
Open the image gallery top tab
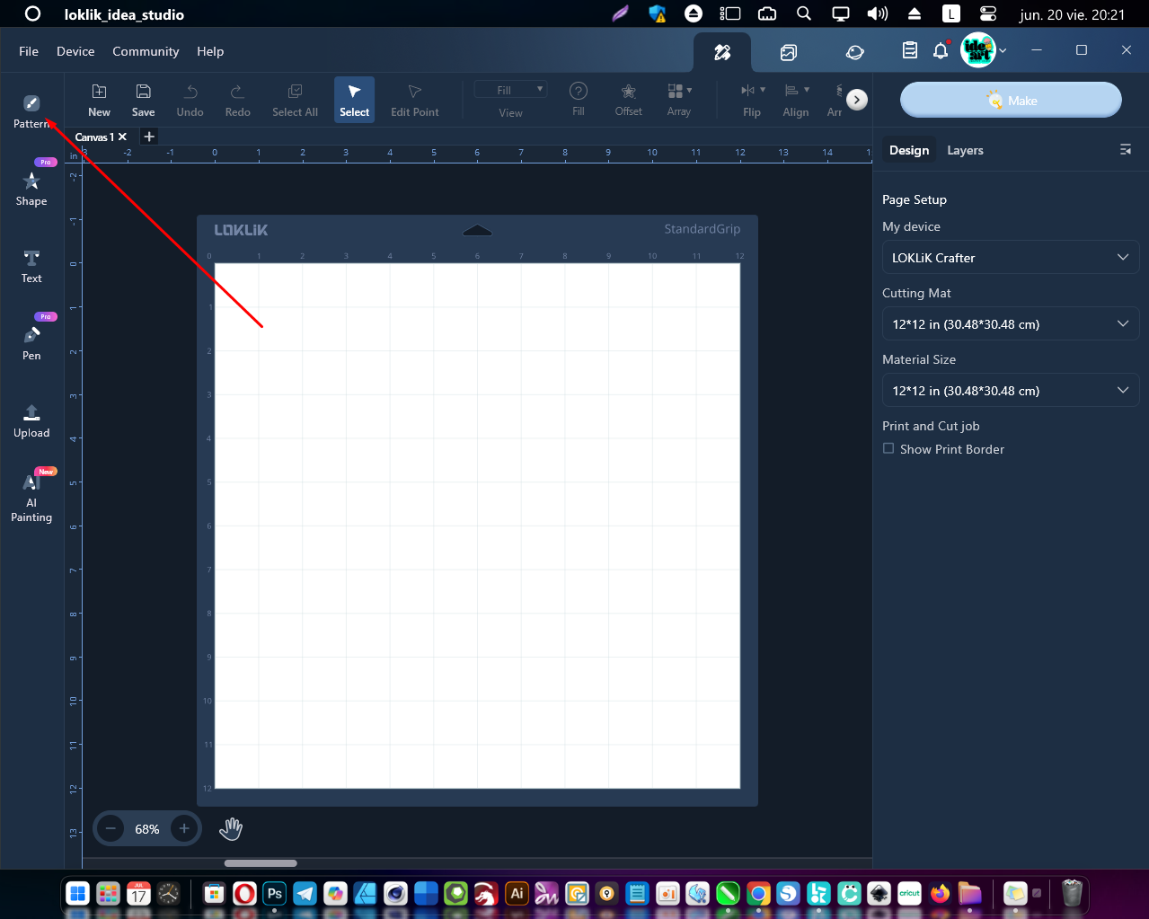pos(788,52)
